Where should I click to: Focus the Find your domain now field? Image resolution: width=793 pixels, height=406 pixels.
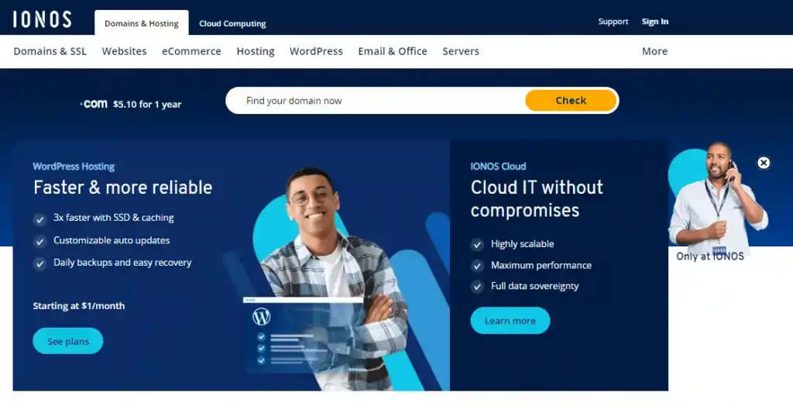376,100
